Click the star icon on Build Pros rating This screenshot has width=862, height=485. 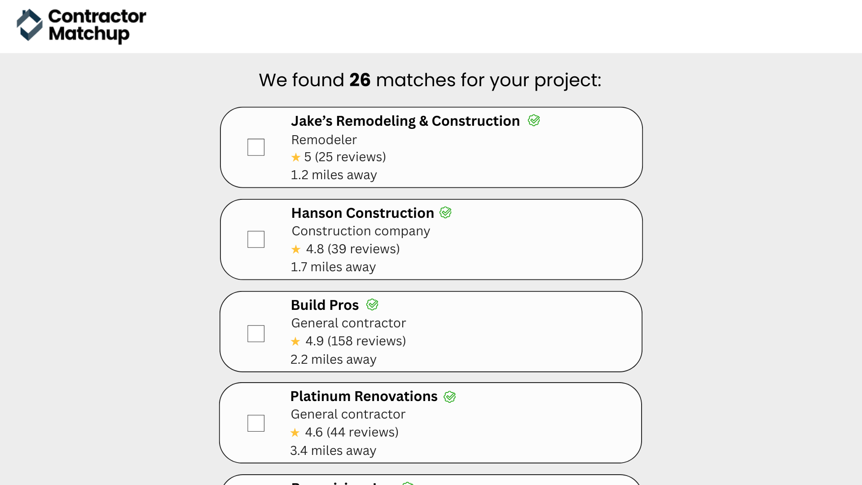pos(296,341)
